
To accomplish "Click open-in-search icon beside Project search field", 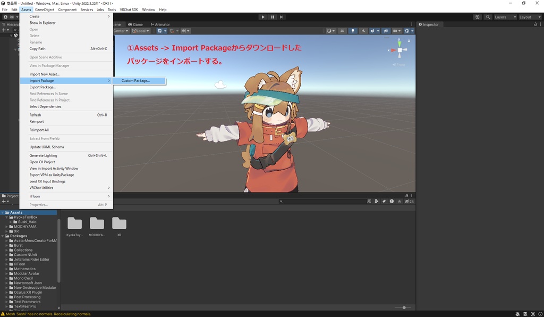I will click(x=369, y=202).
